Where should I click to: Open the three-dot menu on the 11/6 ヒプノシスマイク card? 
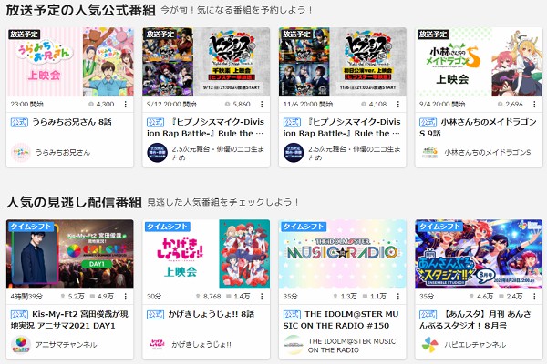coord(398,104)
